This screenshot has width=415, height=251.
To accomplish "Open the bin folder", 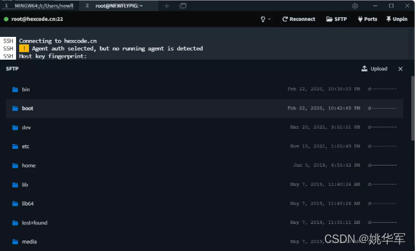I will (204, 89).
